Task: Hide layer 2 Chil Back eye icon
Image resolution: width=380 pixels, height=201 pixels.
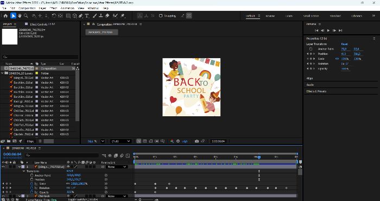Action: [3, 196]
